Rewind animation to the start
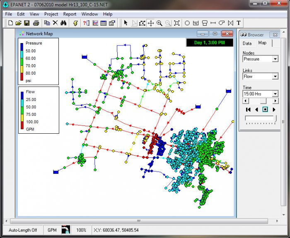The width and height of the screenshot is (290, 238). (248, 110)
